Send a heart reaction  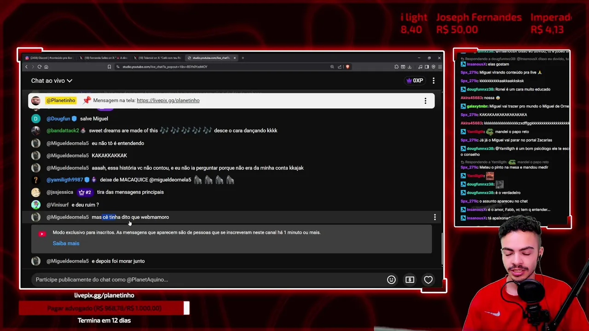point(428,280)
